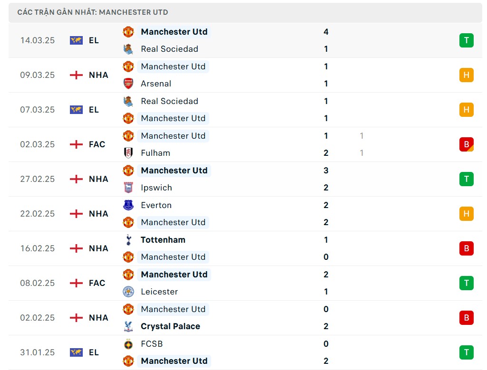Click the red B badge for Tottenham match
Image resolution: width=487 pixels, height=370 pixels.
[x=466, y=248]
